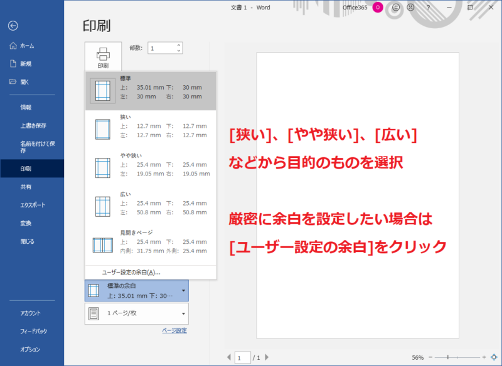Select the 印刷 (Print) sidebar item
The width and height of the screenshot is (502, 366).
point(32,169)
